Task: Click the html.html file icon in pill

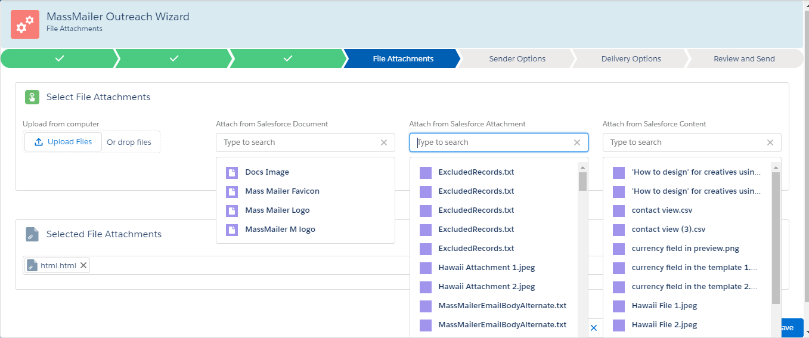Action: click(32, 265)
